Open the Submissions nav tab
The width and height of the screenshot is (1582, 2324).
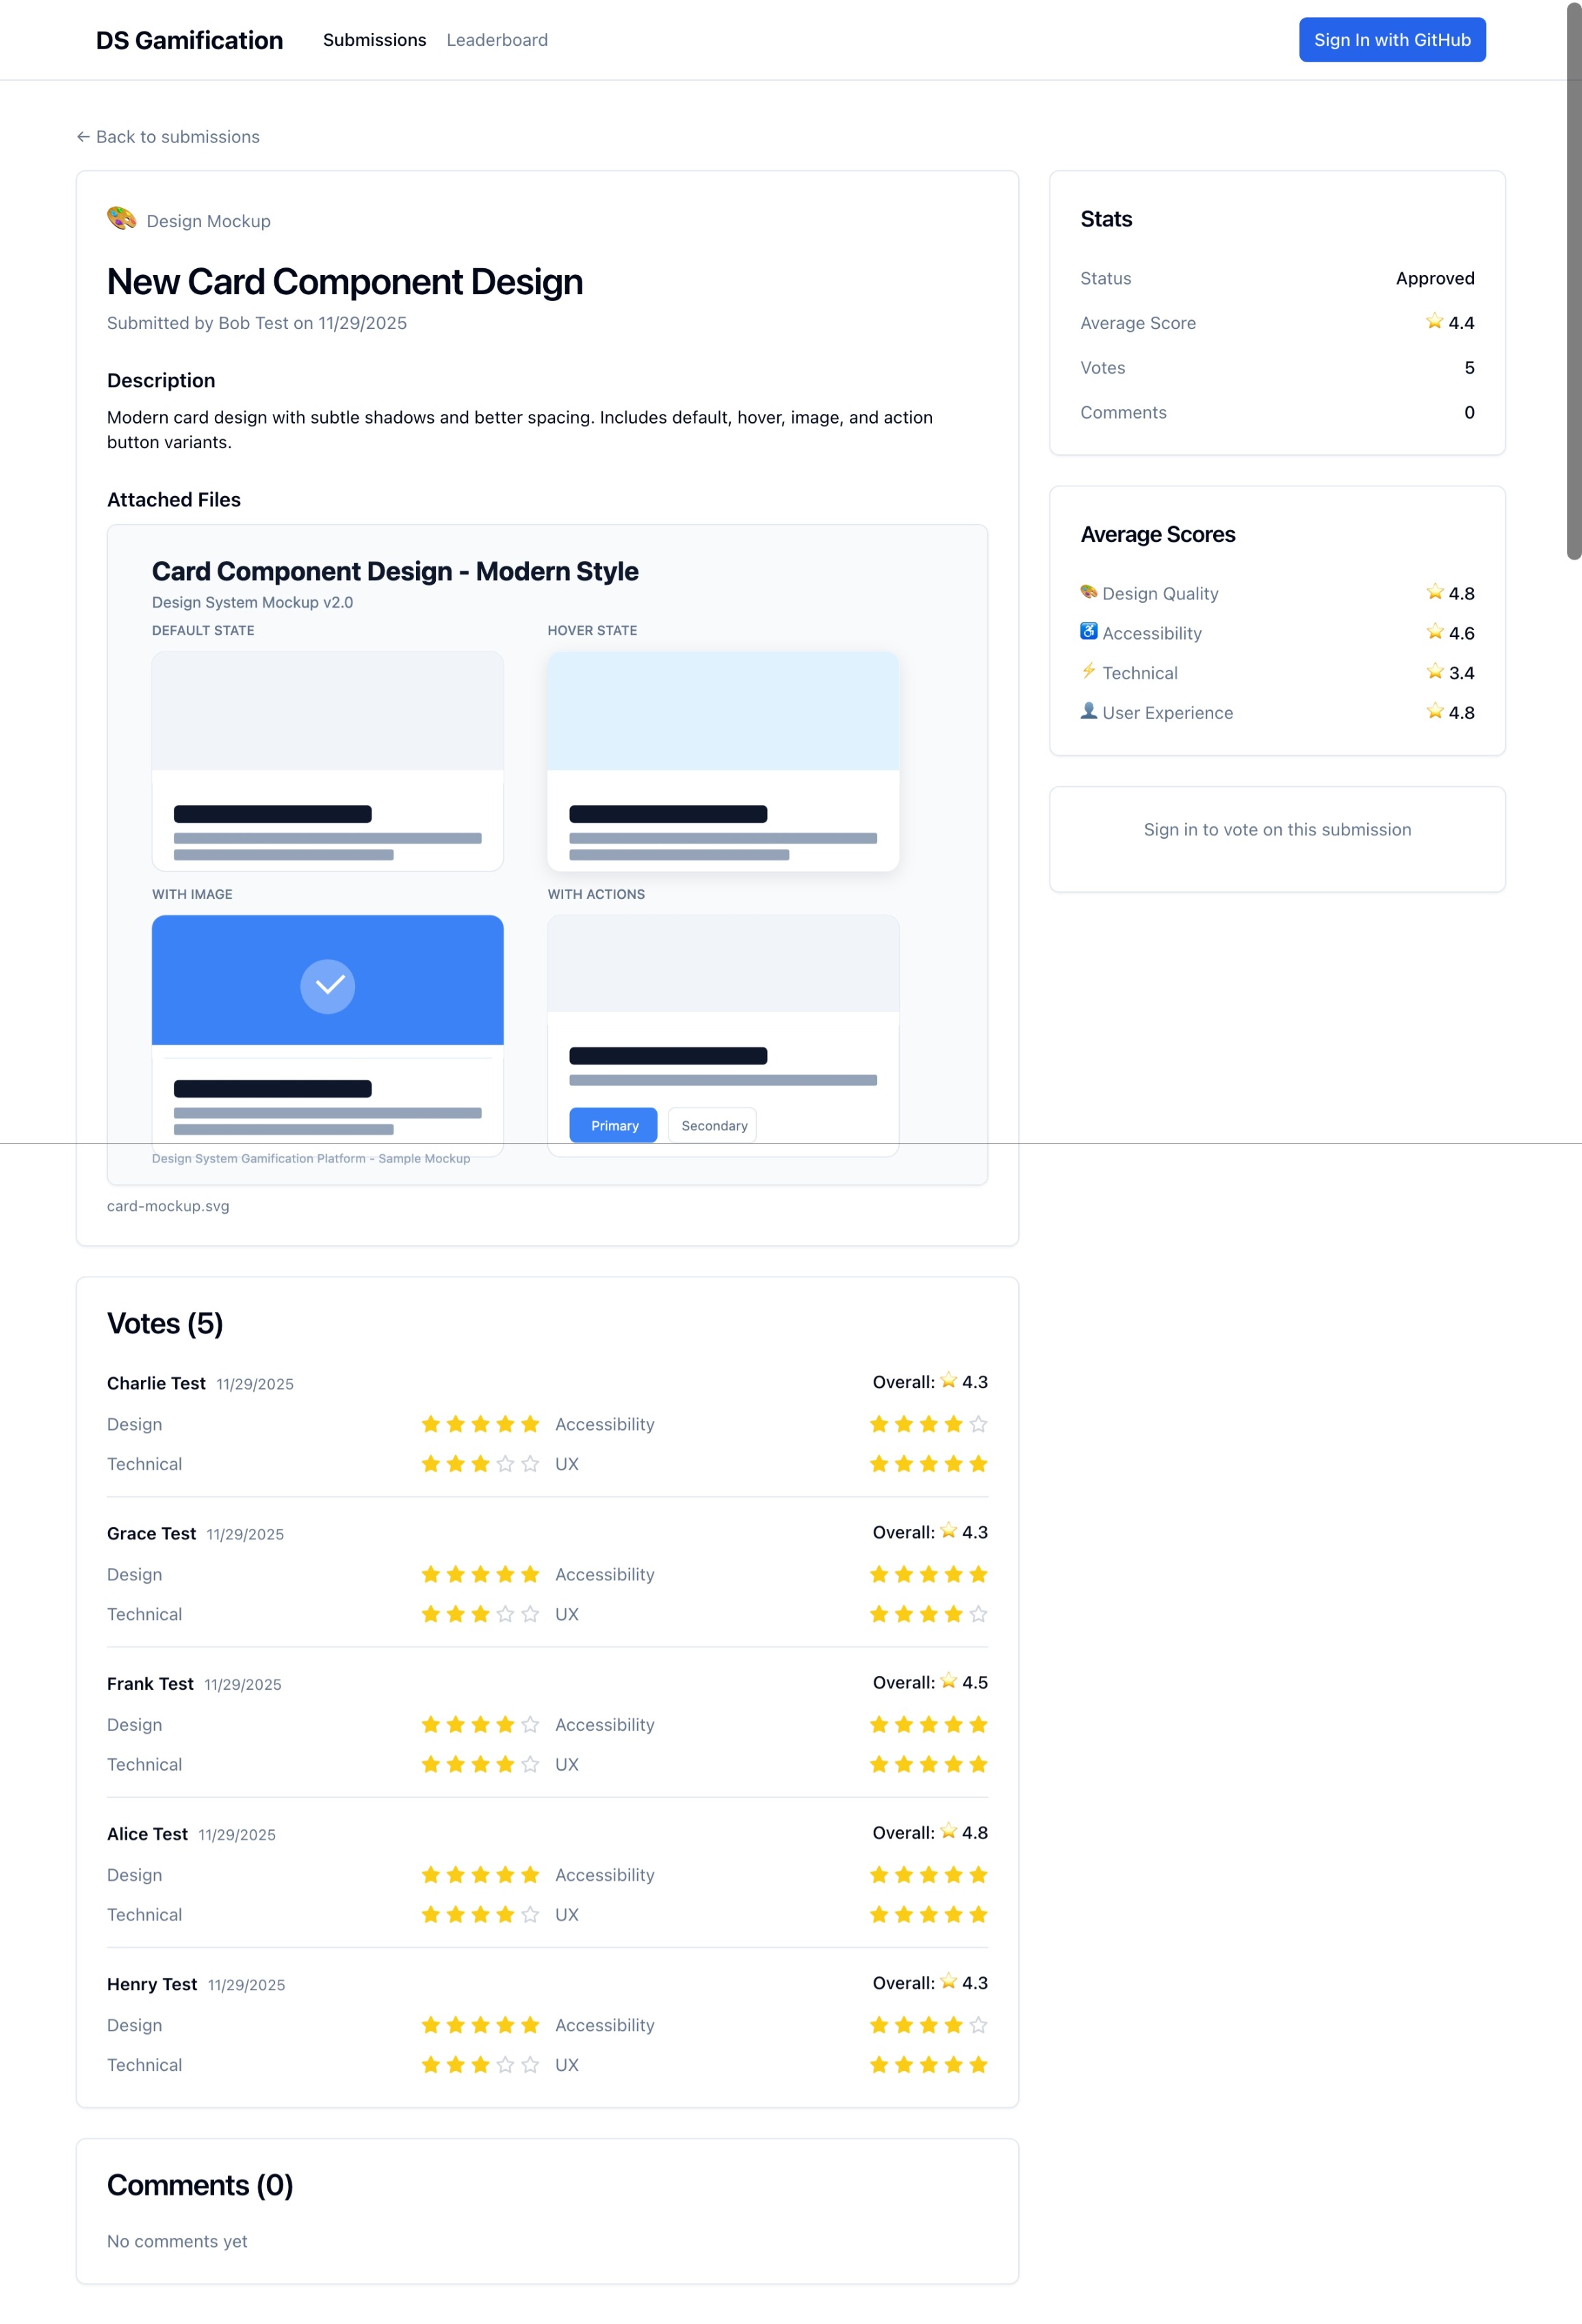click(x=374, y=40)
